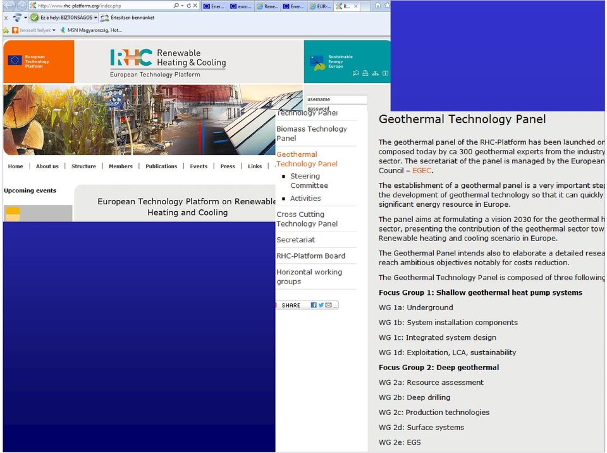Click the green checkmark site safety icon
607x453 pixels.
pos(34,18)
